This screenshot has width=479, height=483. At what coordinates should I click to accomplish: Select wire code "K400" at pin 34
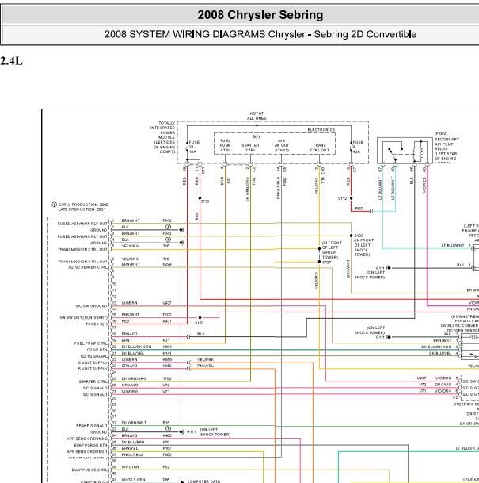point(167,435)
